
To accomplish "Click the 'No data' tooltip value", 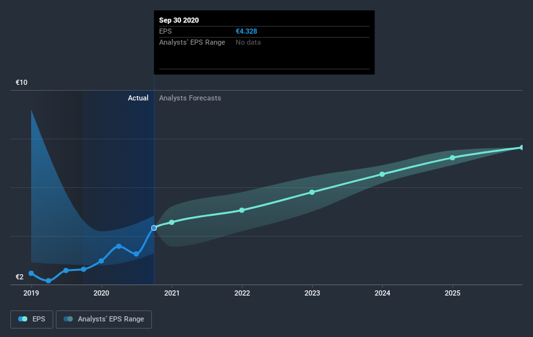I will pos(248,42).
